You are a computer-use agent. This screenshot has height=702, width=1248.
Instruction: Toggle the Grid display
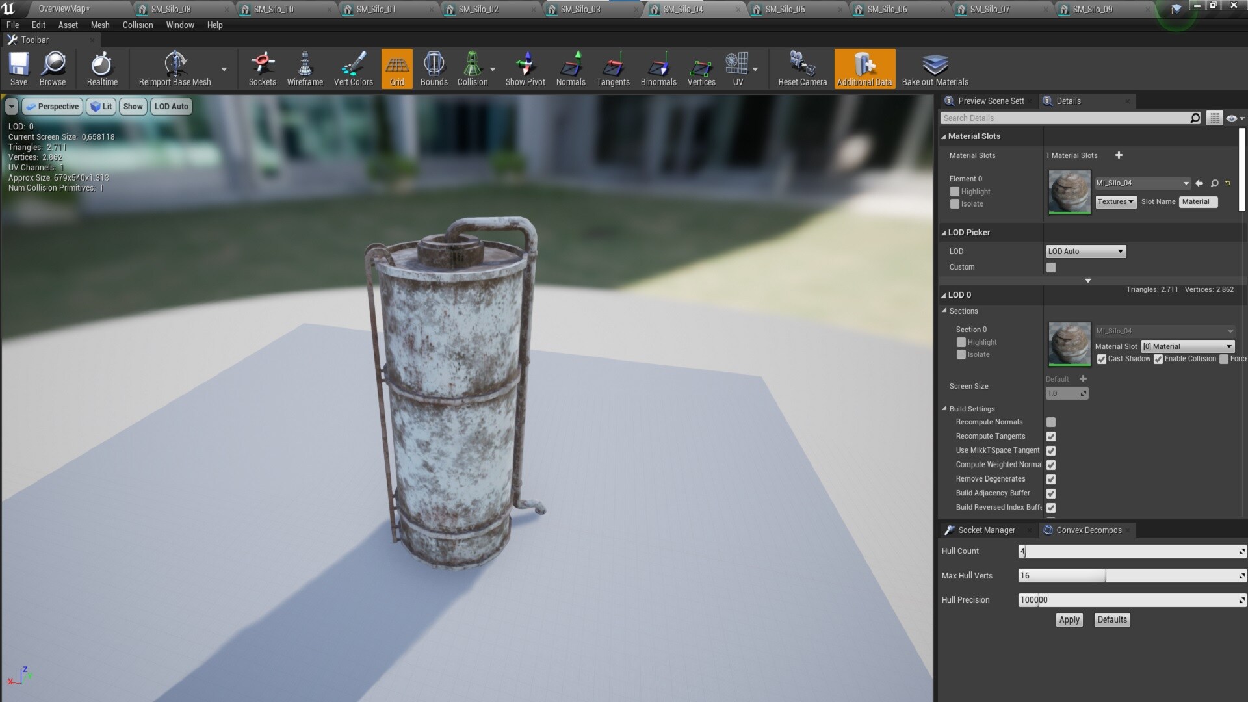[x=396, y=68]
